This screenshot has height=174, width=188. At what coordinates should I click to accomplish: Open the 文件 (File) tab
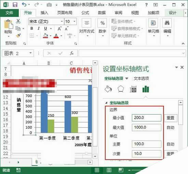(x=9, y=13)
